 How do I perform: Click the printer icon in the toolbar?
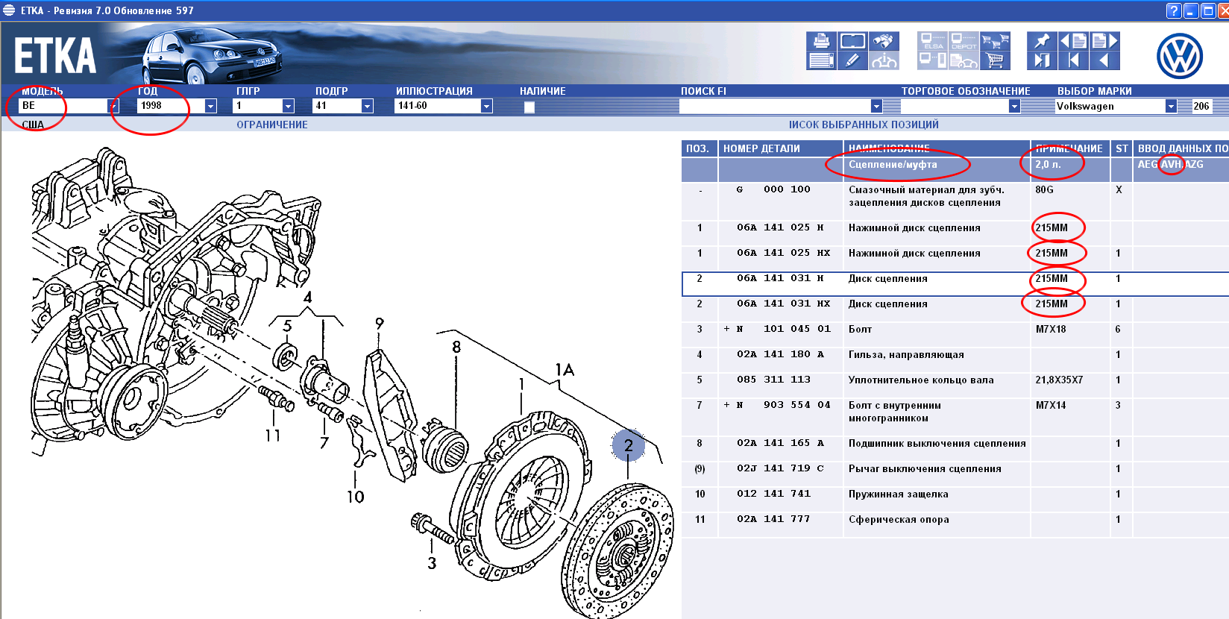pos(821,41)
